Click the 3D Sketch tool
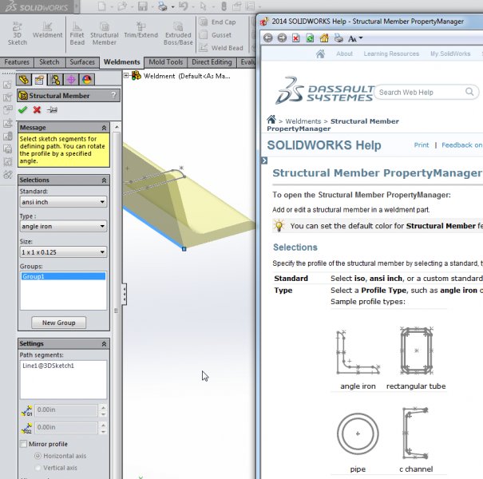This screenshot has height=479, width=483. click(18, 34)
